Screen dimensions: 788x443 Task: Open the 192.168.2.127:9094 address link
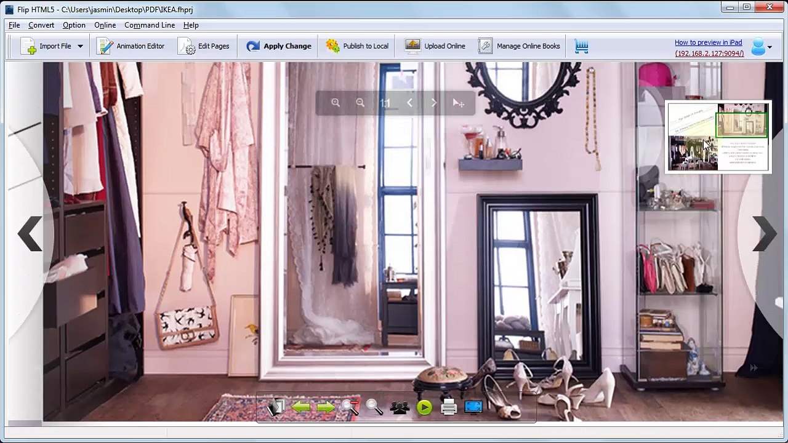click(709, 54)
